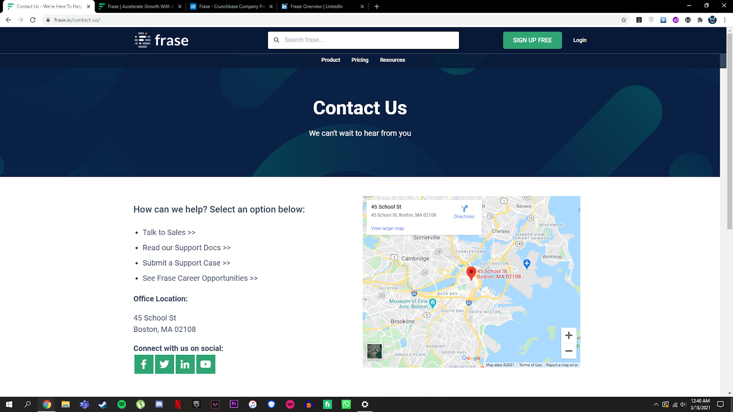733x412 pixels.
Task: Click the Directions arrow icon on the map
Action: click(x=464, y=208)
